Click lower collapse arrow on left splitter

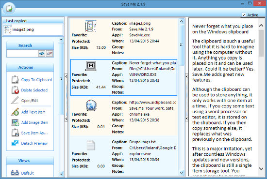point(66,119)
